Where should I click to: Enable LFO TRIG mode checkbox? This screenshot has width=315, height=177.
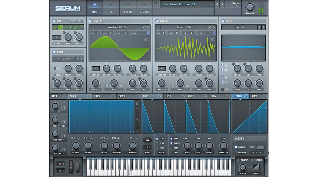[x=157, y=138]
